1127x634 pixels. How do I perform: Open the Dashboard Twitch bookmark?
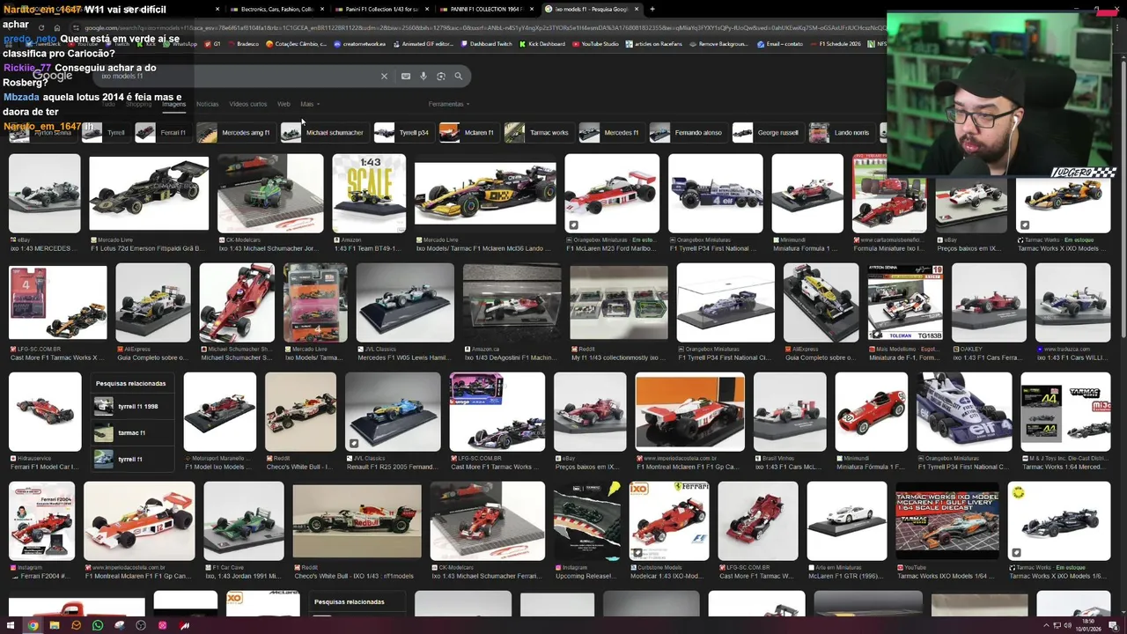[486, 44]
